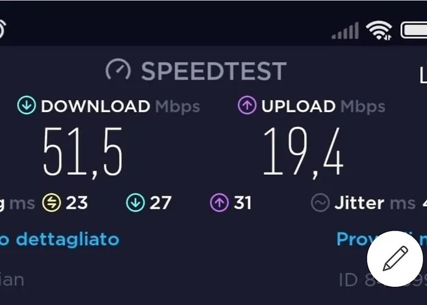This screenshot has width=427, height=305.
Task: Tap the Wi-Fi status icon
Action: [379, 30]
